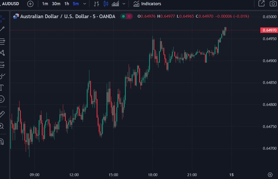Select the brush shapes tool
This screenshot has width=278, height=179.
[2, 76]
